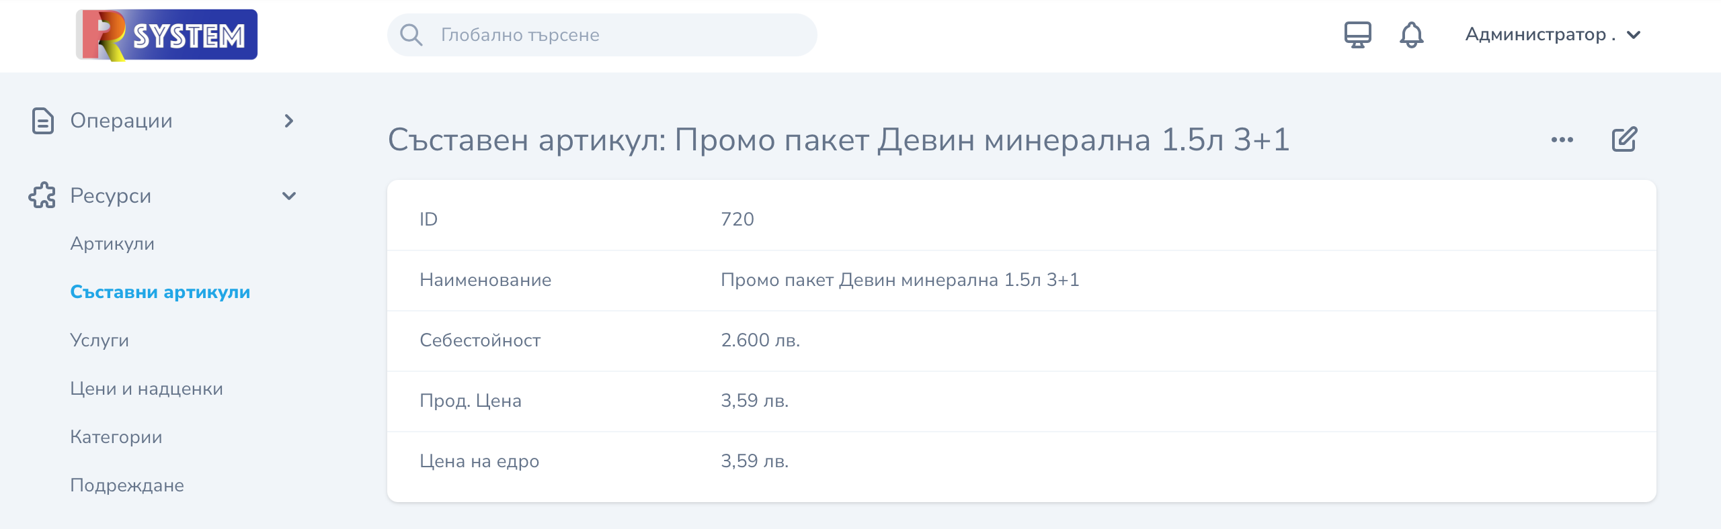Open notifications bell icon
The height and width of the screenshot is (529, 1721).
[x=1411, y=34]
